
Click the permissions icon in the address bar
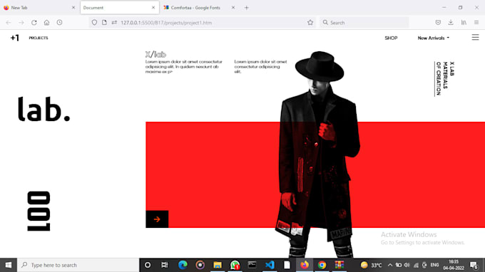tap(114, 23)
